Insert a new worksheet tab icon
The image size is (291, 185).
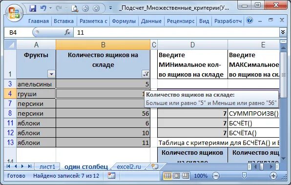click(154, 166)
